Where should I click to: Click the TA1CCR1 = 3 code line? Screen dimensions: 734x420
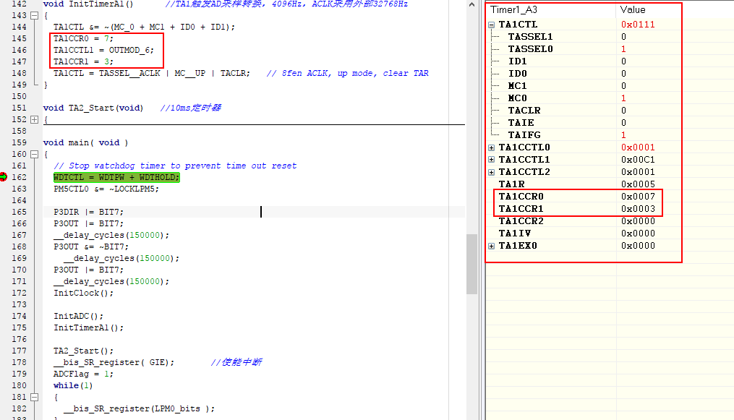pos(83,61)
